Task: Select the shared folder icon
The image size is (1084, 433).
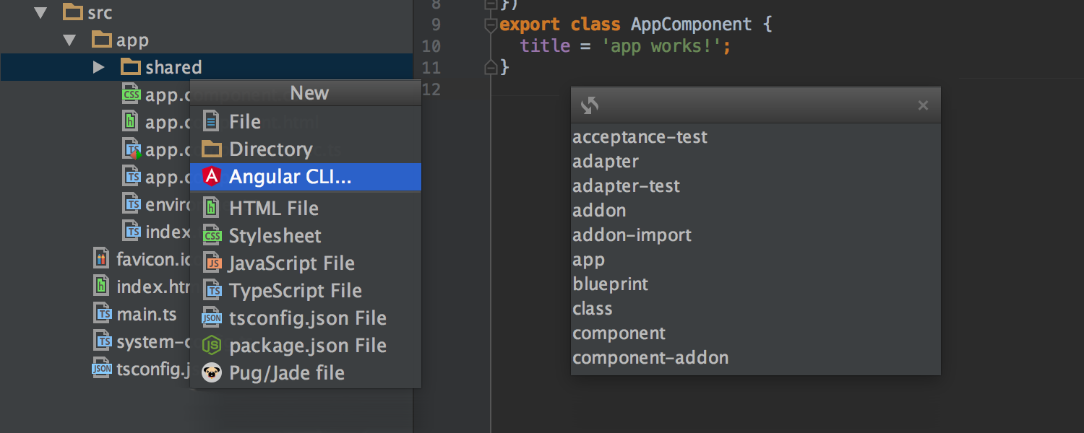Action: (x=131, y=66)
